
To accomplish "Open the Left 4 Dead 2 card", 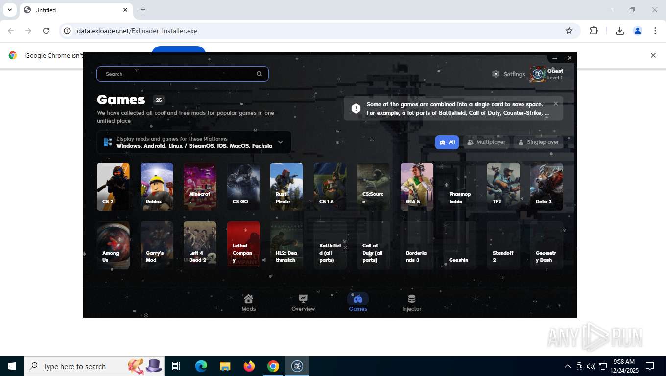I will 200,245.
